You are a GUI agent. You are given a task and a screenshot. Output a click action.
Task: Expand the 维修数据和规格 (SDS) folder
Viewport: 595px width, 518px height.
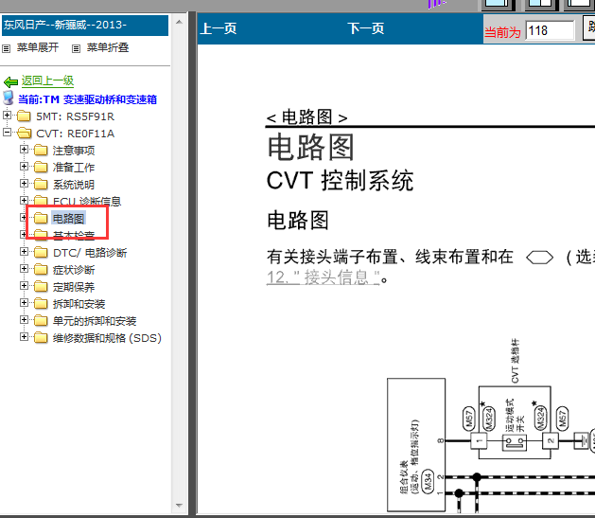[x=24, y=337]
